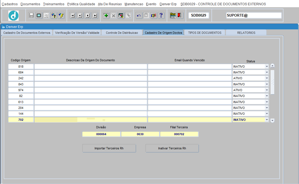Click the vertical scrollbar thumb

[273, 82]
